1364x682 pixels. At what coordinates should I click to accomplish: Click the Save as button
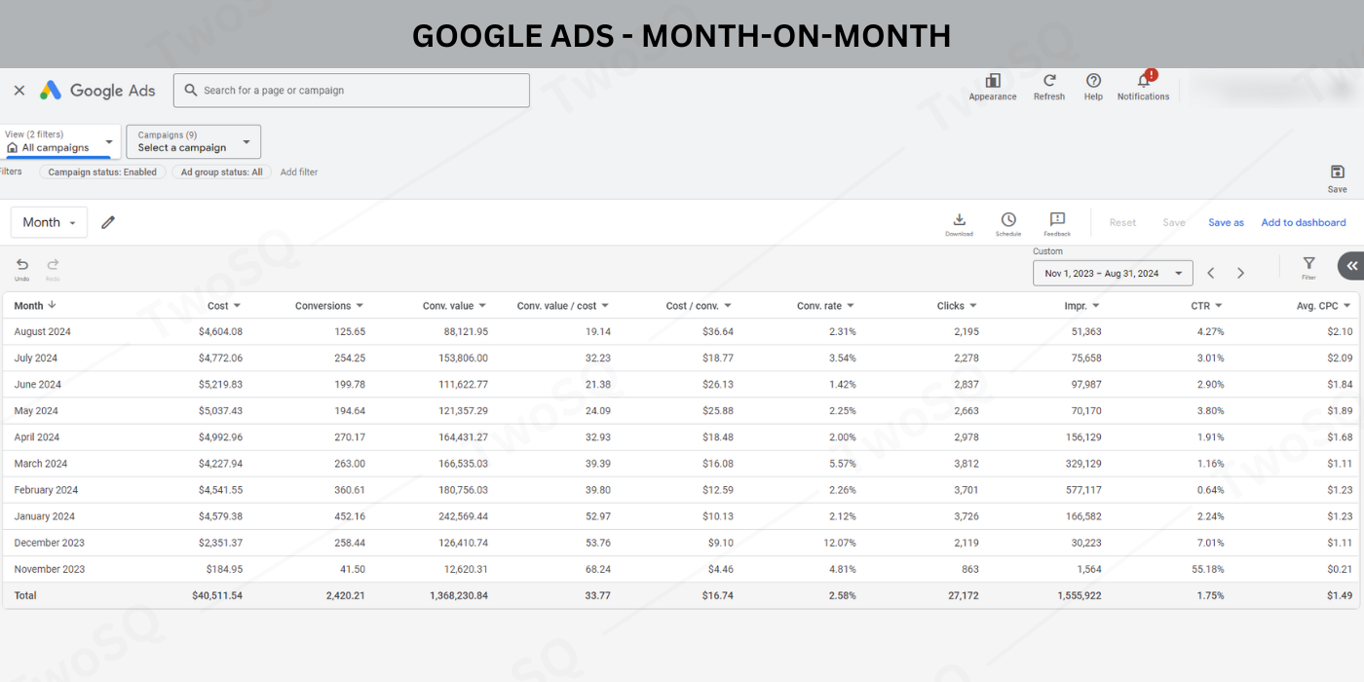point(1226,222)
